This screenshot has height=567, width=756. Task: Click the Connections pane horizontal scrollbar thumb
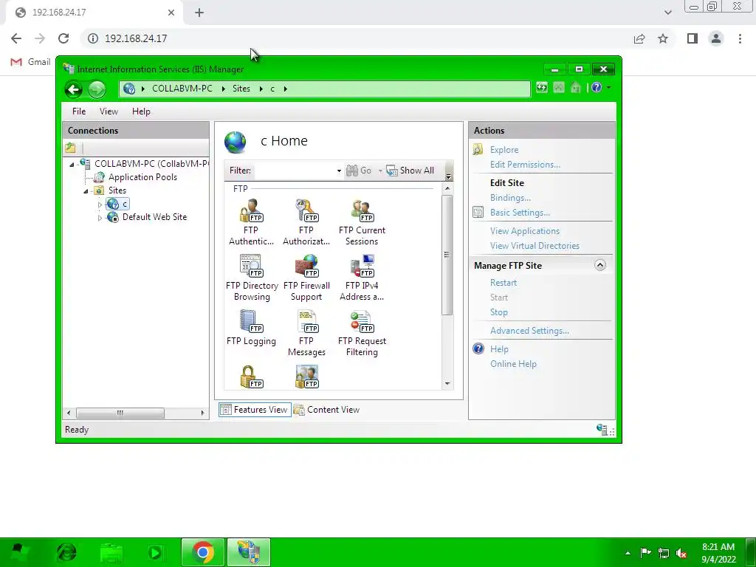pyautogui.click(x=120, y=413)
